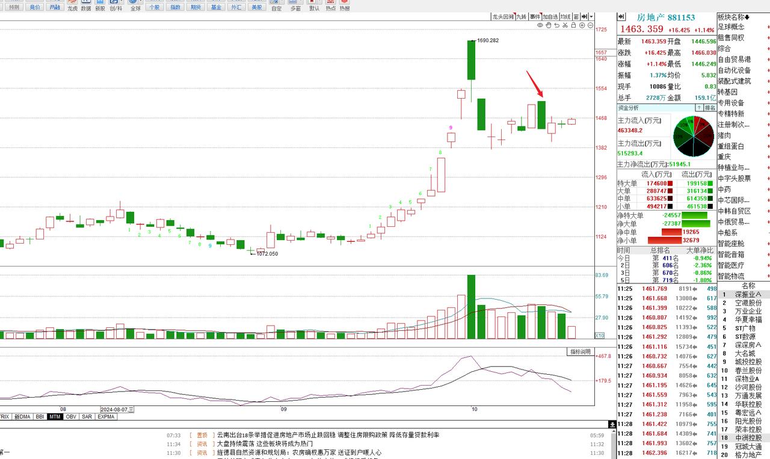Select the 美股 market tab

tap(257, 7)
